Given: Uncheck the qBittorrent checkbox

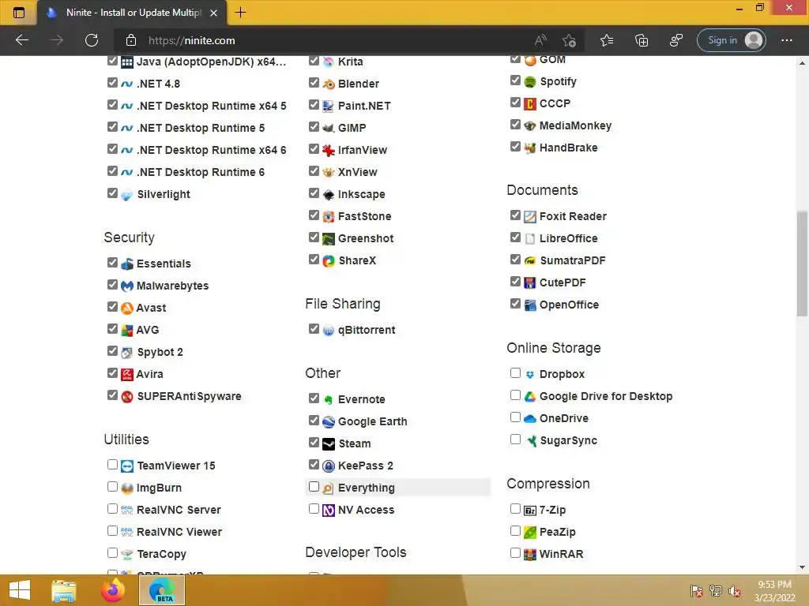Looking at the screenshot, I should tap(314, 329).
